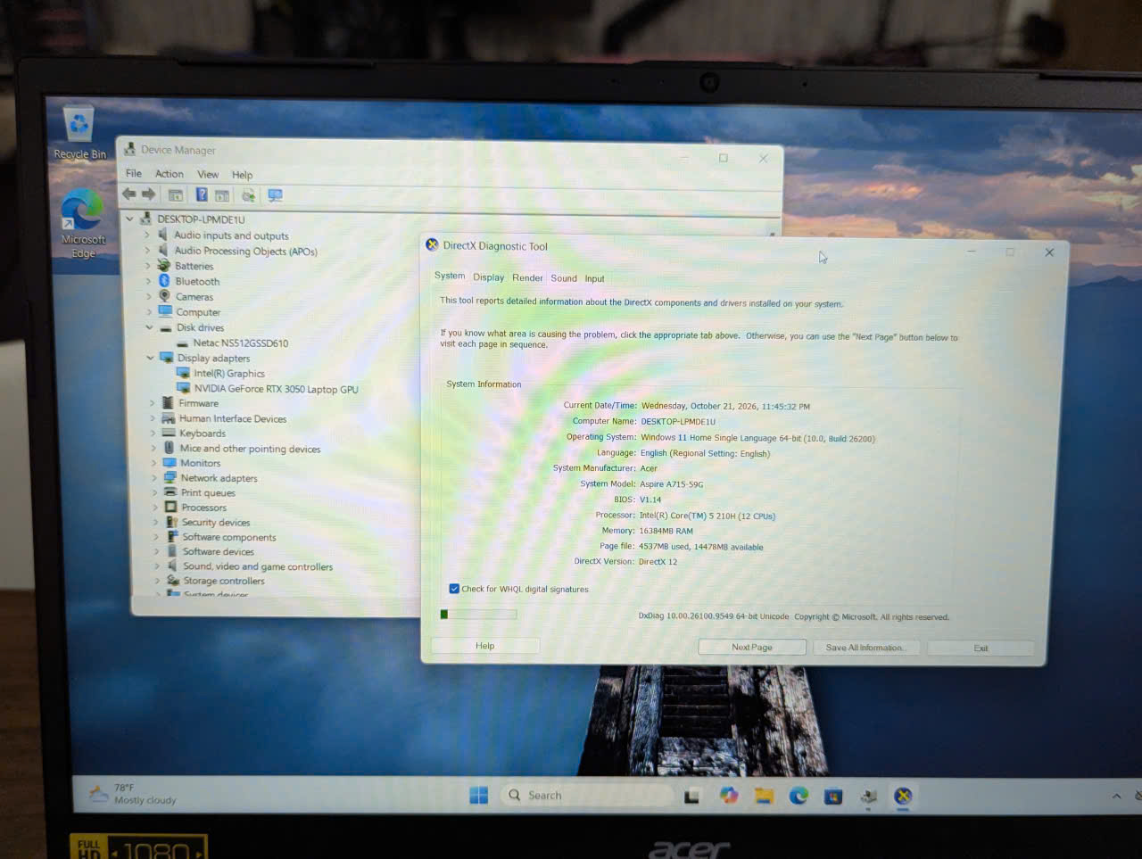Click the Update device driver toolbar icon
This screenshot has width=1142, height=859.
tap(249, 195)
